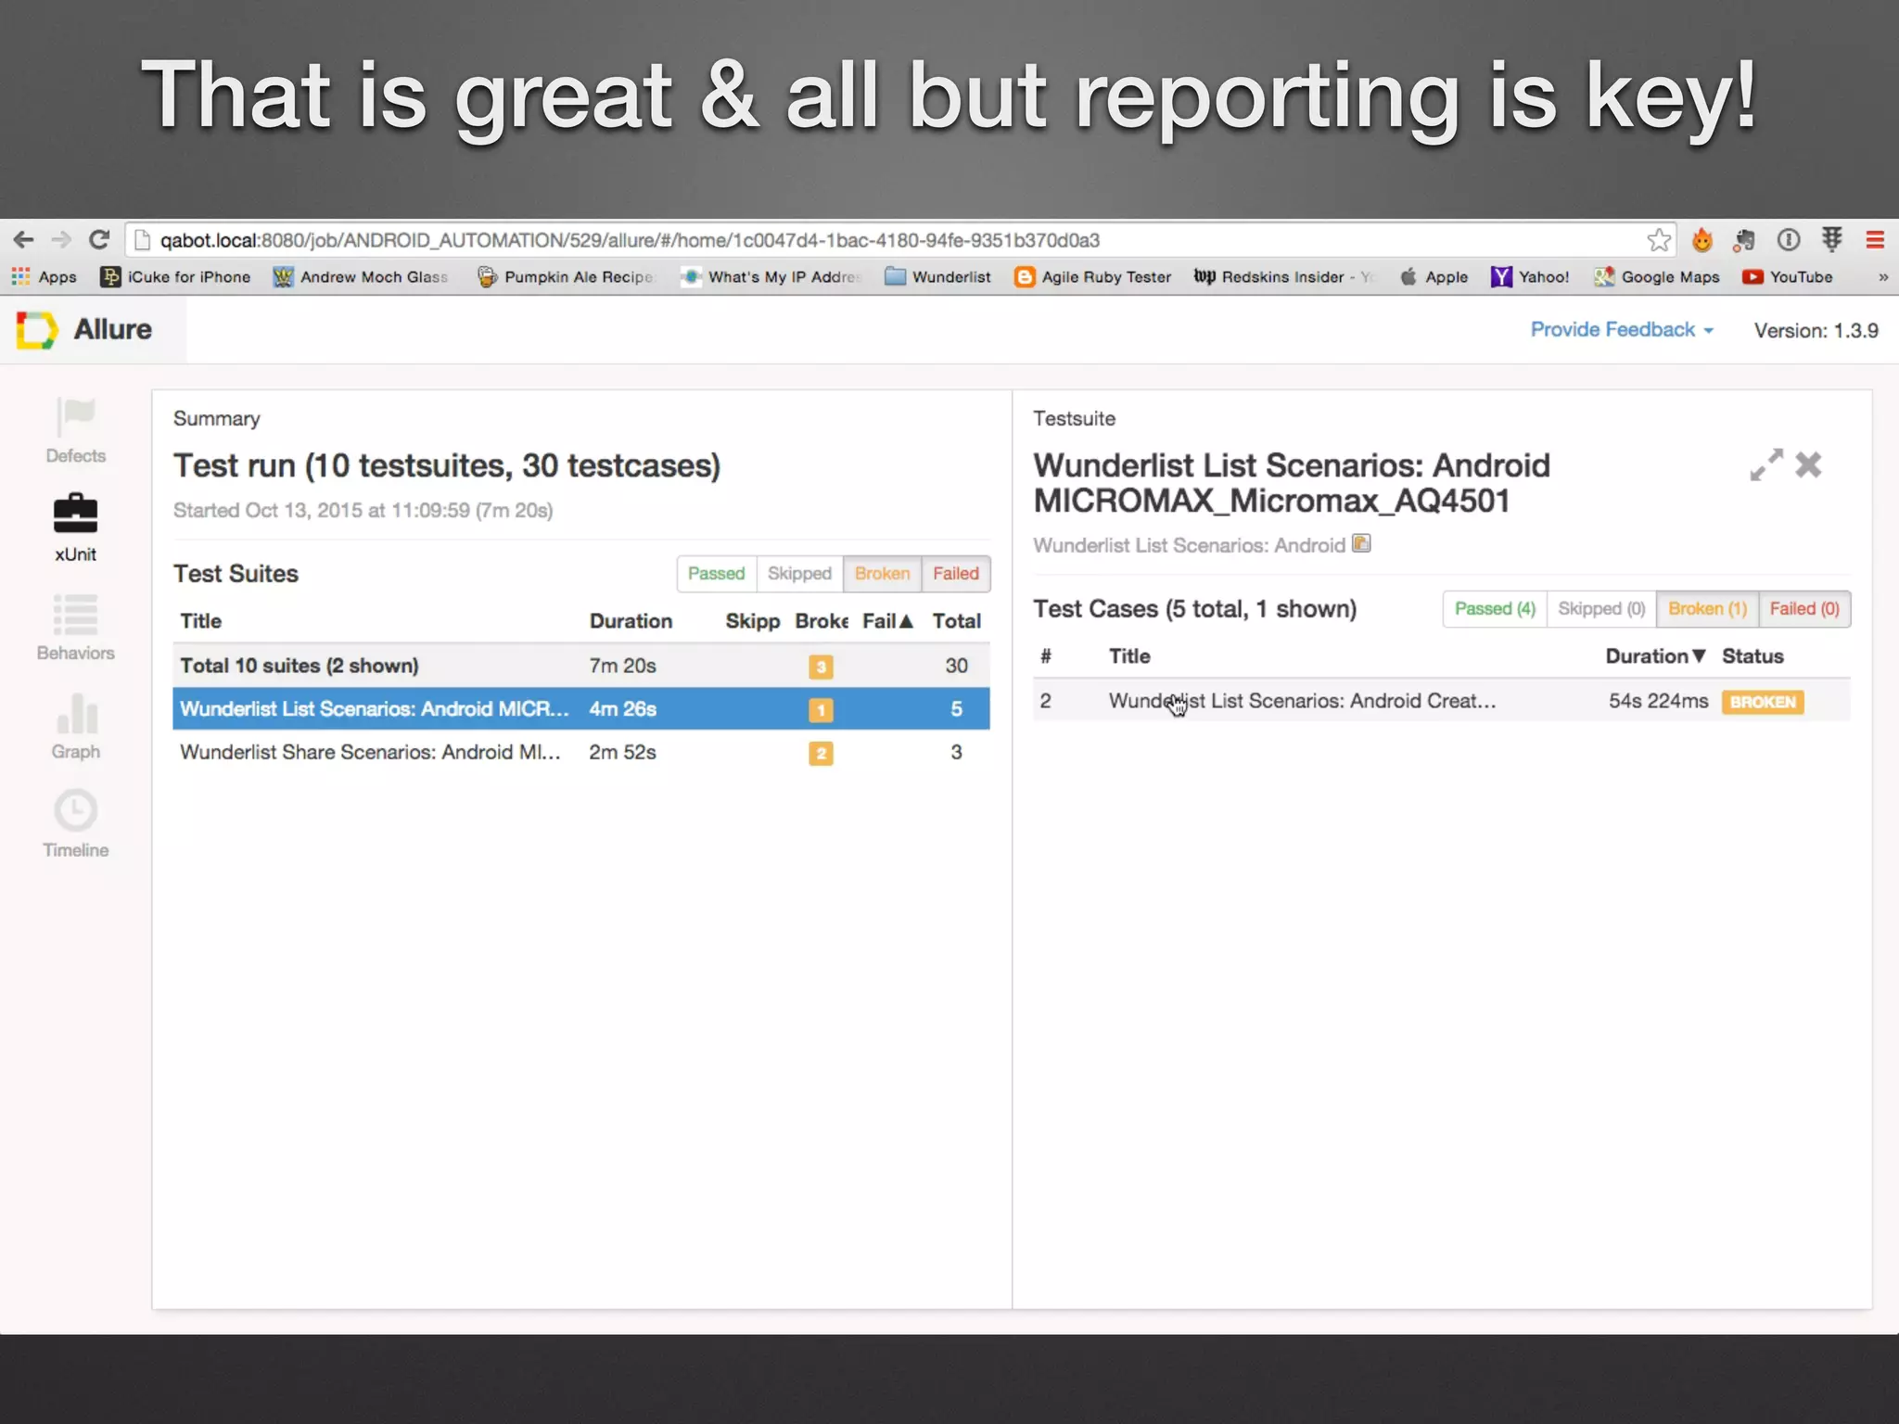Viewport: 1899px width, 1424px height.
Task: Sort test cases by Title column header
Action: click(x=1129, y=656)
